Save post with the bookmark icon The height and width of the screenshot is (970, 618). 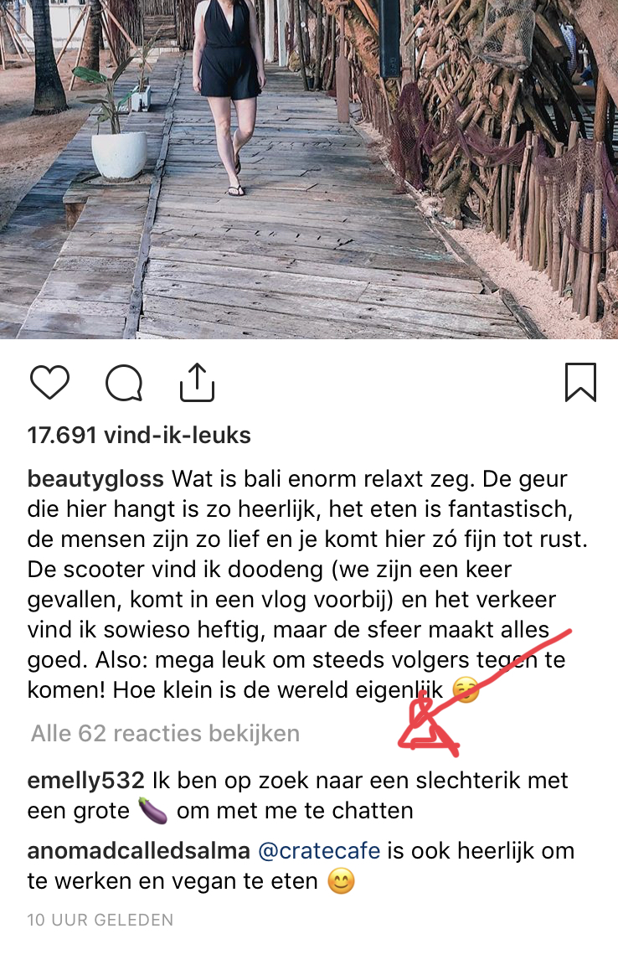[580, 382]
